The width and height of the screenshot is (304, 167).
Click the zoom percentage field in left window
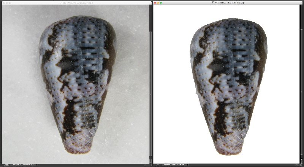click(5, 165)
